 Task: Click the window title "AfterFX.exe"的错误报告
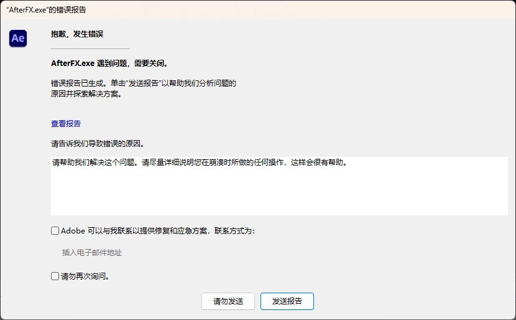46,10
